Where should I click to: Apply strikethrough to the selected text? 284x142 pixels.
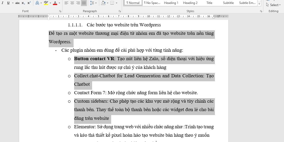click(17, 3)
